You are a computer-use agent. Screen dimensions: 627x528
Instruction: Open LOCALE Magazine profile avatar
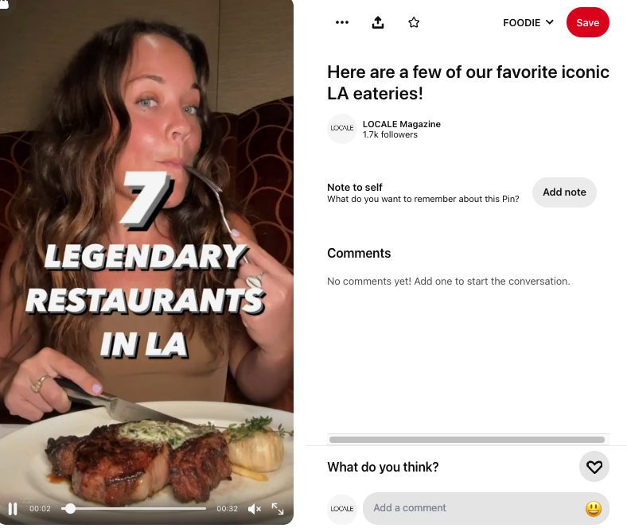[x=342, y=128]
